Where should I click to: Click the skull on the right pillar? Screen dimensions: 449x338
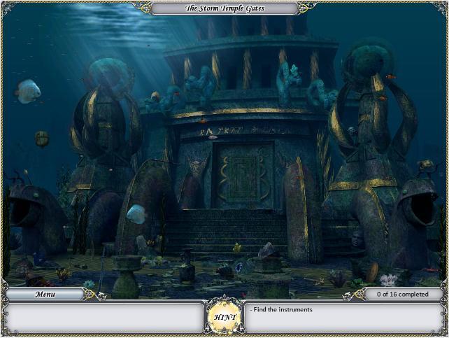[x=352, y=132]
